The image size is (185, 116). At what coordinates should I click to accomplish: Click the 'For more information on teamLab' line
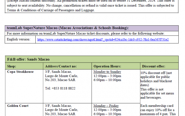pos(85,33)
